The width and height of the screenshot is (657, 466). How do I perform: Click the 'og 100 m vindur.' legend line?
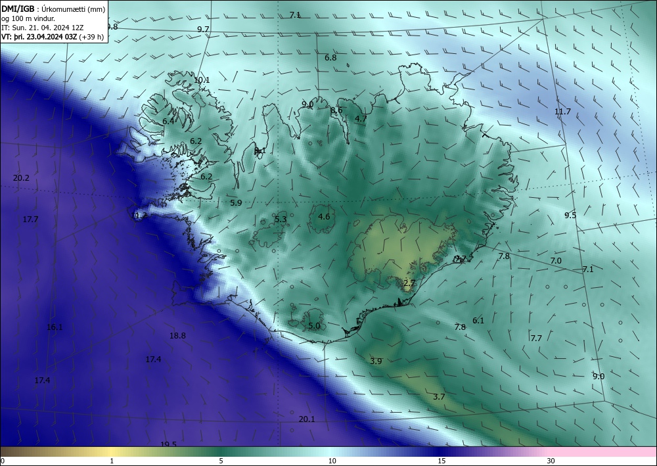coord(28,18)
